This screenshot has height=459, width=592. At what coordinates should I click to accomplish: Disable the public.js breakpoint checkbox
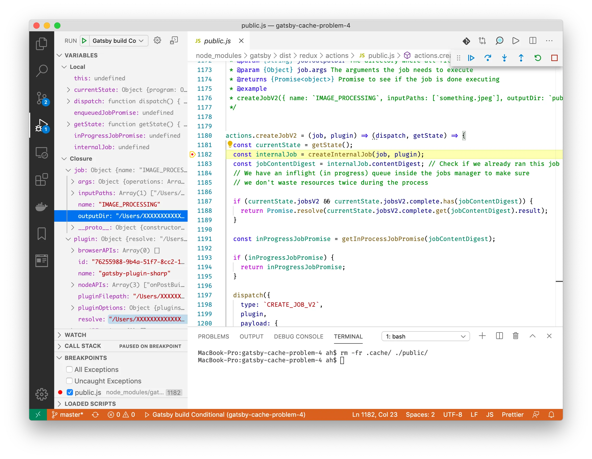pos(70,392)
